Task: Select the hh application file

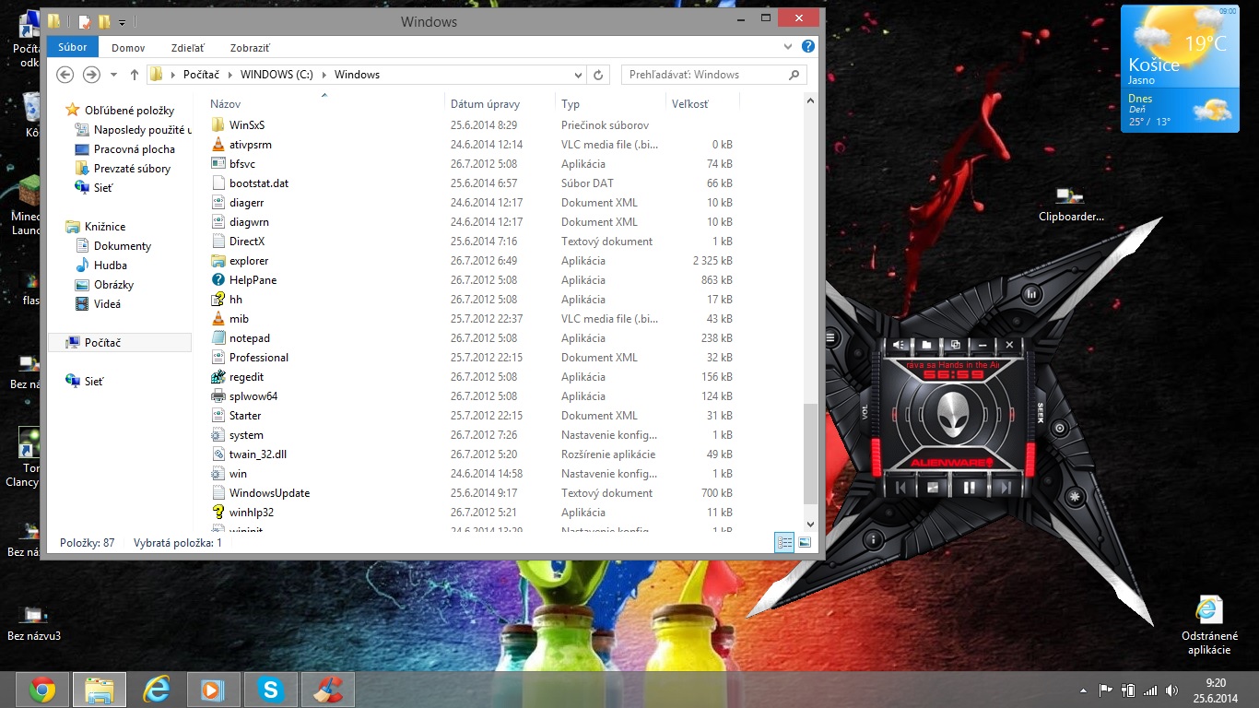Action: [471, 300]
